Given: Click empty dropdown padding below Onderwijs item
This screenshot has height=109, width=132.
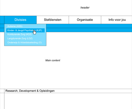Looking at the screenshot, I should click(25, 45).
